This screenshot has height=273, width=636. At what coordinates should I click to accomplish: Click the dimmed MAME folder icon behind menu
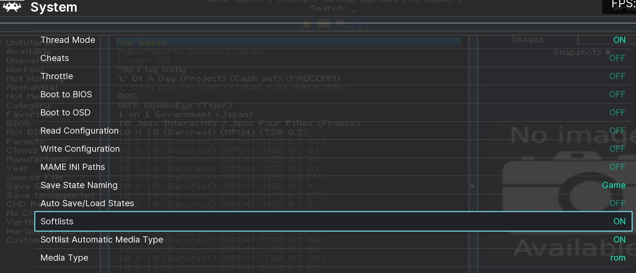(x=324, y=24)
